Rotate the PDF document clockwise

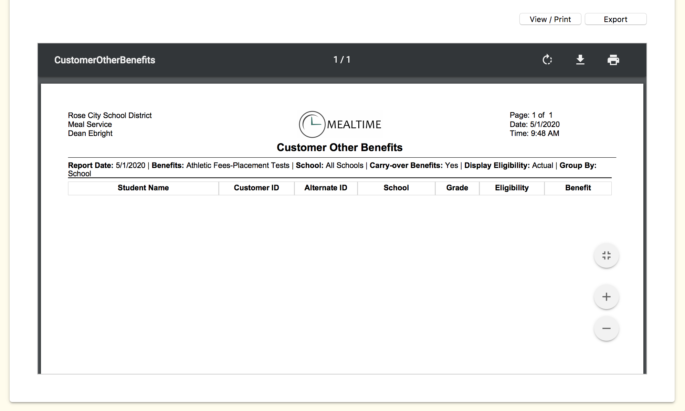pyautogui.click(x=547, y=60)
